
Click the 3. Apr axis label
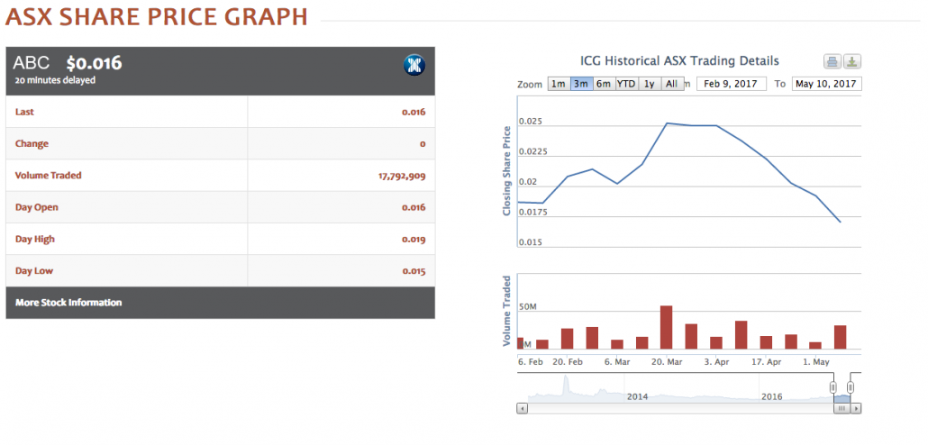pos(716,362)
